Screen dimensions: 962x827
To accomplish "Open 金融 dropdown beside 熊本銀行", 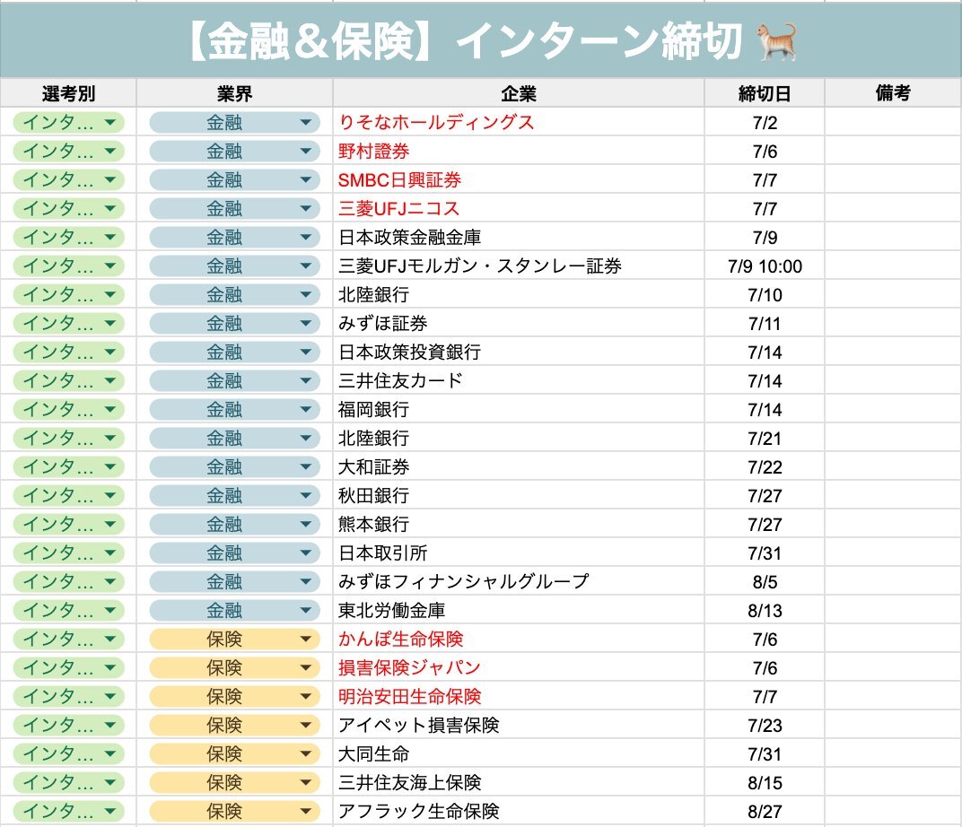I will click(234, 524).
